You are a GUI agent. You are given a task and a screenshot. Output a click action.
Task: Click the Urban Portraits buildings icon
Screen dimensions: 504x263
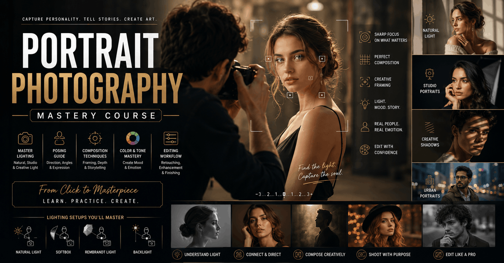click(430, 180)
